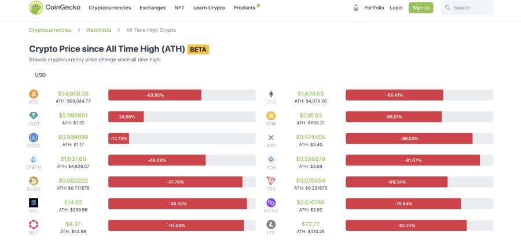Click the BTC -63.85% progress bar
This screenshot has height=240, width=521.
[182, 95]
